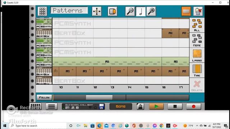Zoom in with the magnifier plus
Image resolution: width=230 pixels, height=129 pixels.
(151, 11)
